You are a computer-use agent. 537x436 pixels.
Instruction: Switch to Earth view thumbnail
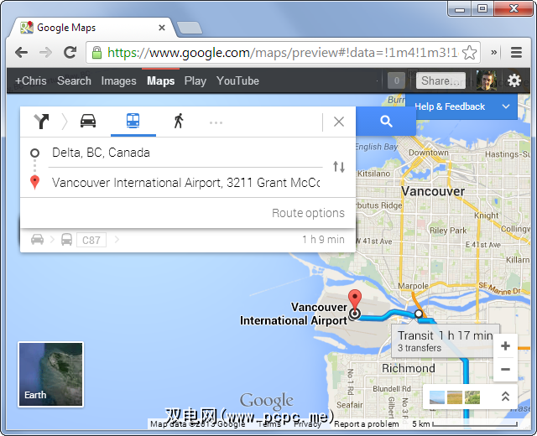coord(50,375)
